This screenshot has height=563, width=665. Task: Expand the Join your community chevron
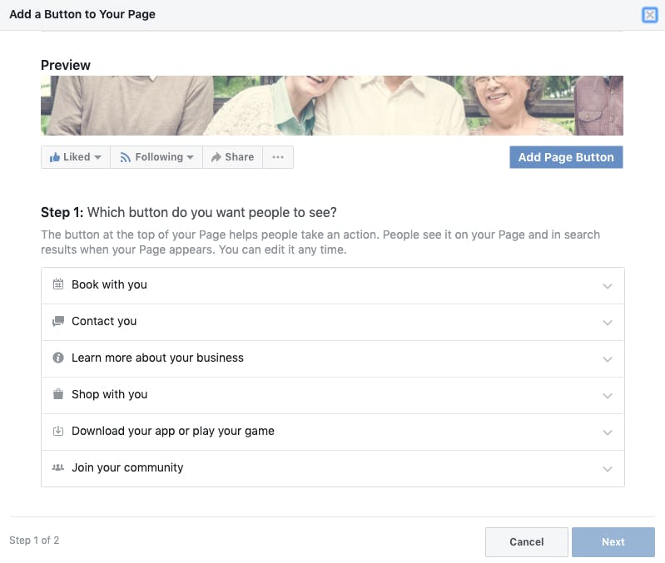608,469
